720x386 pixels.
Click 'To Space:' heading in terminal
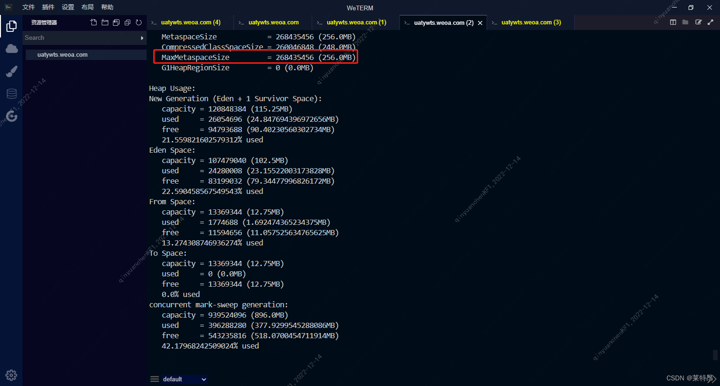168,253
